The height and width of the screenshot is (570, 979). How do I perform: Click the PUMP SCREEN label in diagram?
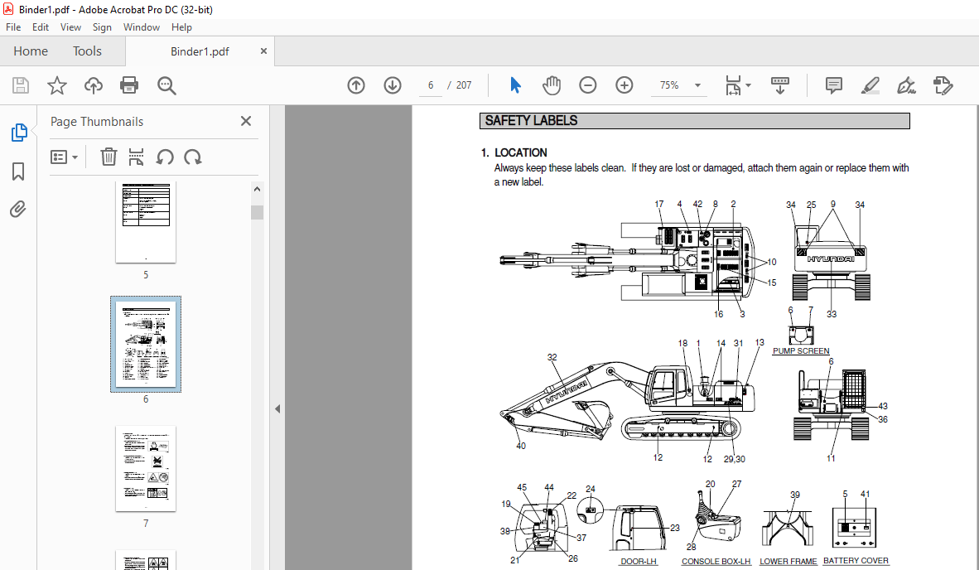coord(801,351)
